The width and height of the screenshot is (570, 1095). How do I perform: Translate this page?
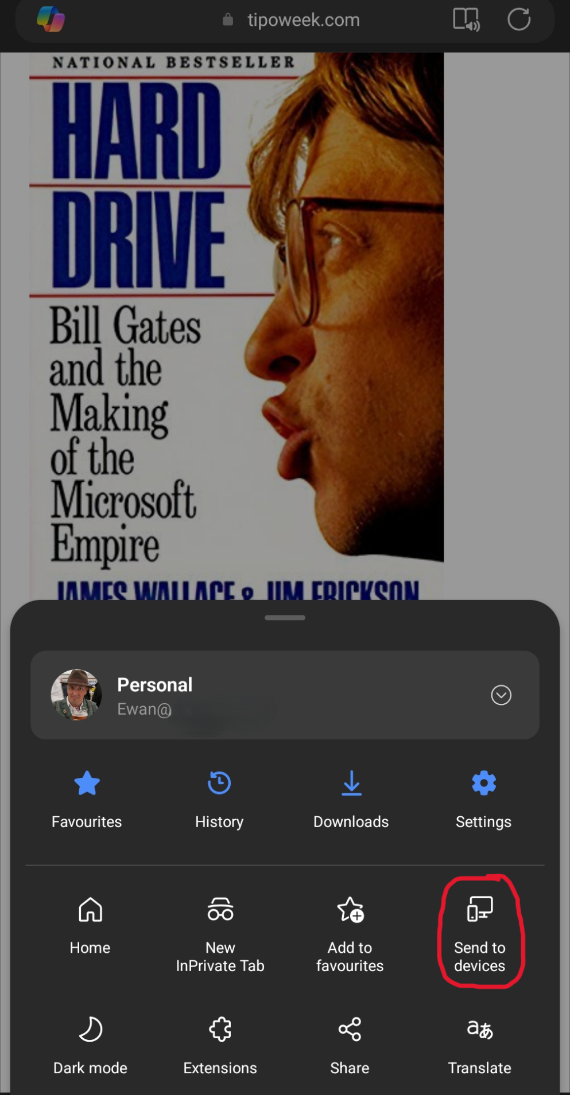click(480, 1046)
